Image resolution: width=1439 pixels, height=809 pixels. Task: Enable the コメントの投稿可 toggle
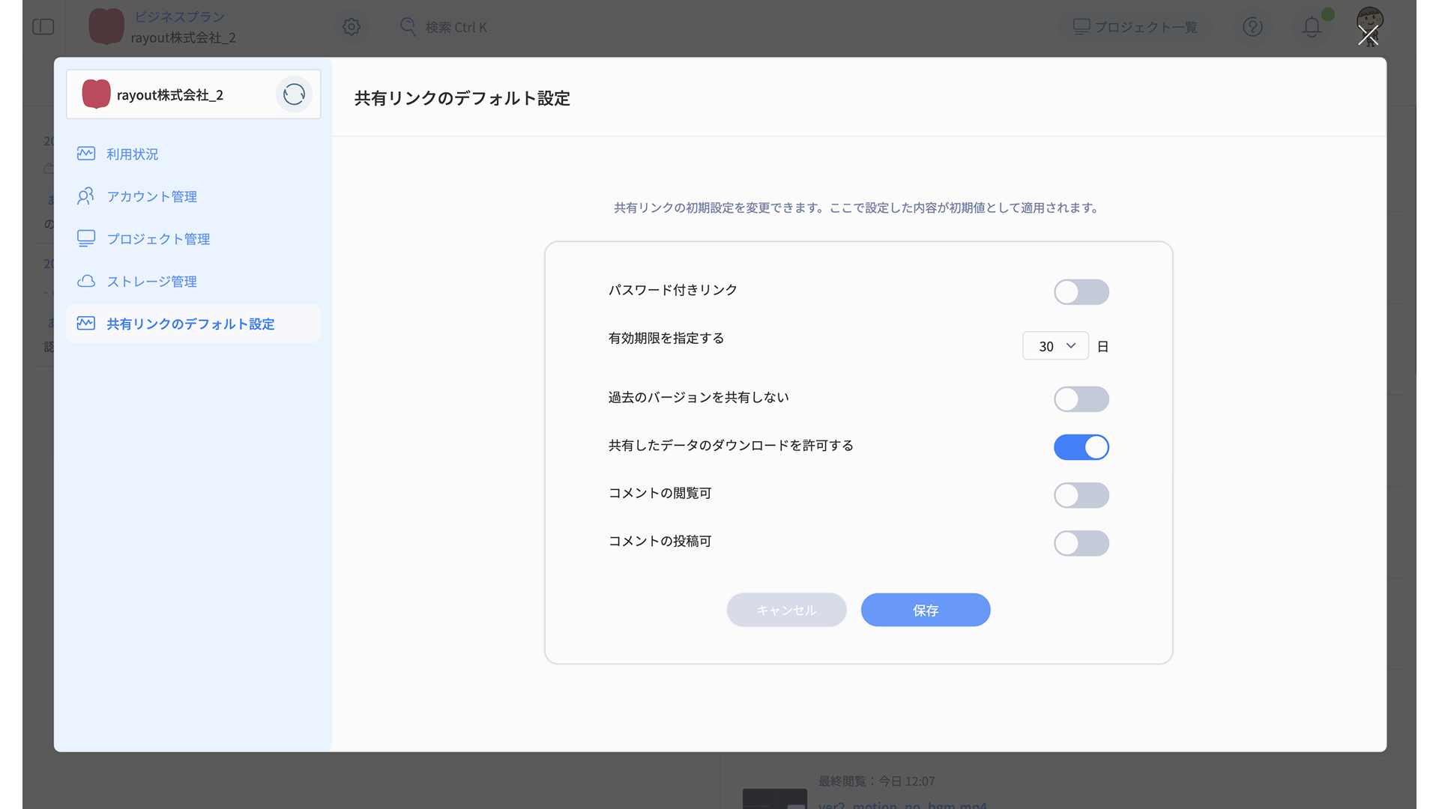[x=1081, y=543]
